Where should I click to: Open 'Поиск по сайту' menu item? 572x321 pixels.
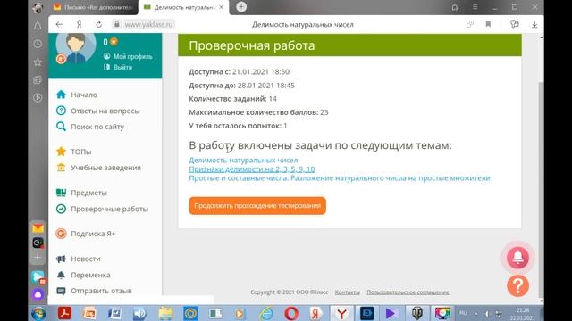click(x=97, y=127)
